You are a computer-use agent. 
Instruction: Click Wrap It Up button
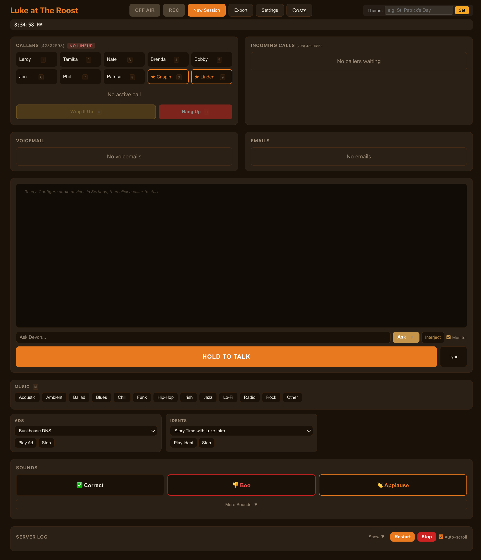(86, 112)
